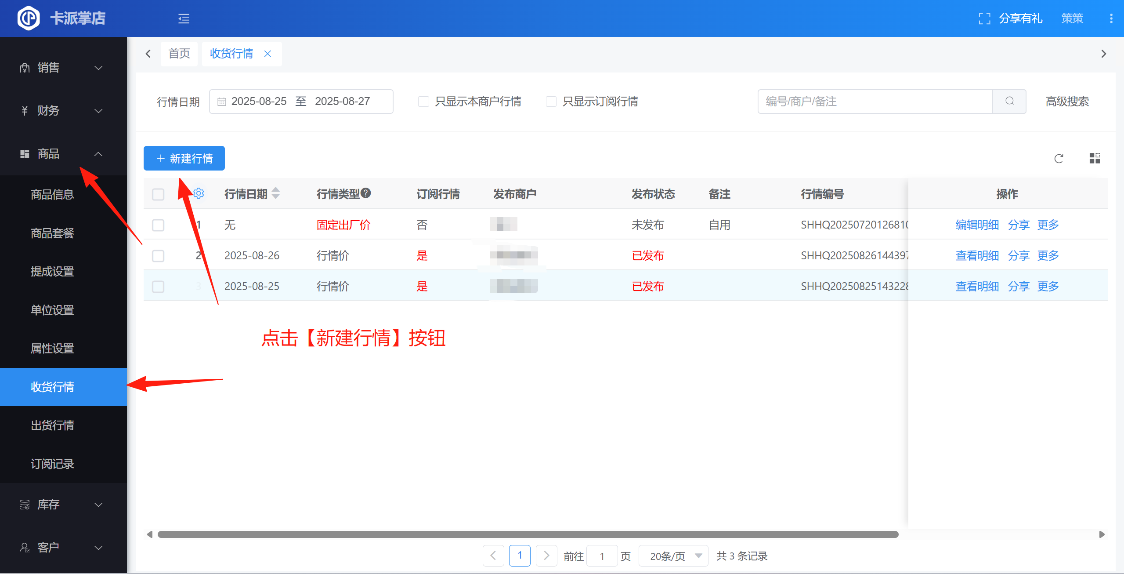Click the sidebar collapse hamburger icon
Image resolution: width=1124 pixels, height=574 pixels.
click(x=184, y=18)
